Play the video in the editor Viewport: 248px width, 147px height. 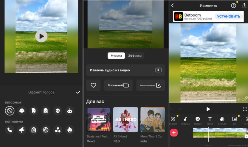pyautogui.click(x=208, y=109)
